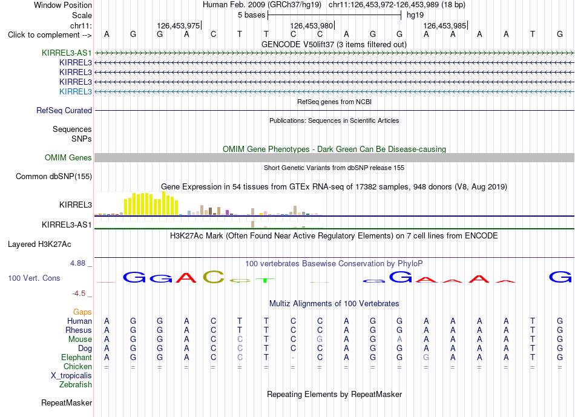The image size is (575, 417).
Task: Click the orange Gaps alignment label
Action: click(82, 312)
